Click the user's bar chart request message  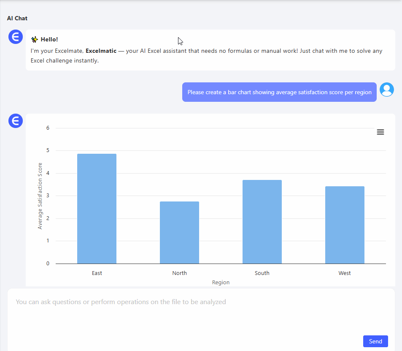pos(279,92)
